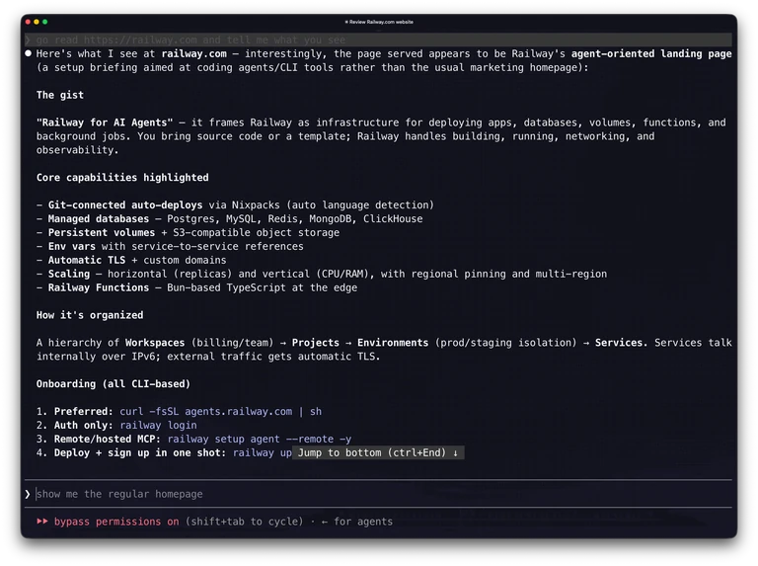The width and height of the screenshot is (758, 566).
Task: Click the 'Review Railway.com website' window title
Action: (379, 22)
